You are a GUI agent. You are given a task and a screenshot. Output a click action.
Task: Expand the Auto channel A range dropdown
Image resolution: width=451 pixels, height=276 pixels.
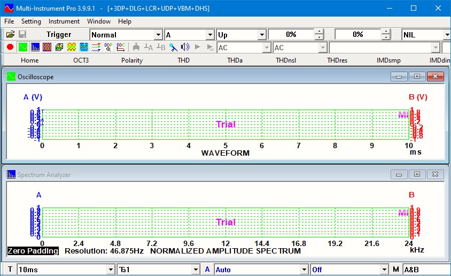(304, 270)
